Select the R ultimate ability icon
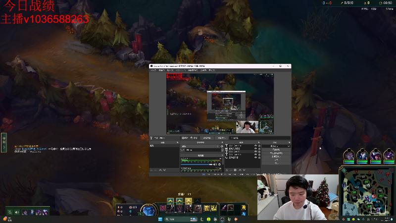396x223 pixels. [x=198, y=209]
